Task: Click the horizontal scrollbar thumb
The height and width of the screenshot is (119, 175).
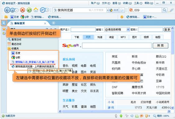Action: pyautogui.click(x=92, y=111)
